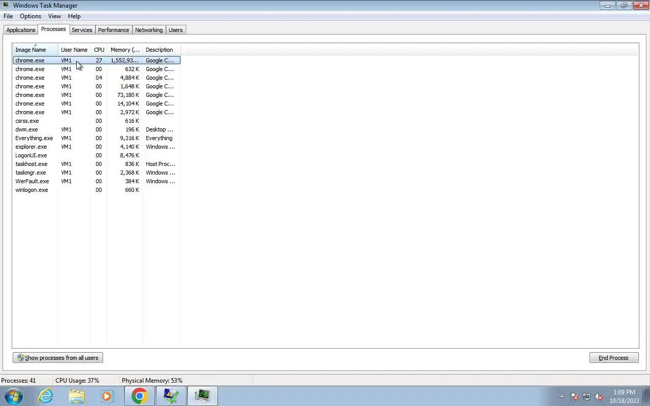Open the network status tray icon
The width and height of the screenshot is (650, 406).
587,396
